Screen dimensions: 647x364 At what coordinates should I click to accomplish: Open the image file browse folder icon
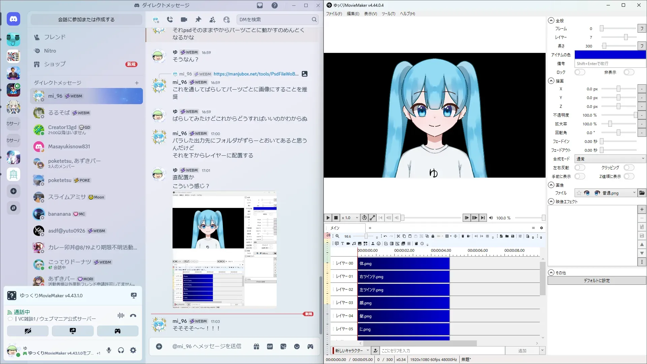(x=642, y=193)
